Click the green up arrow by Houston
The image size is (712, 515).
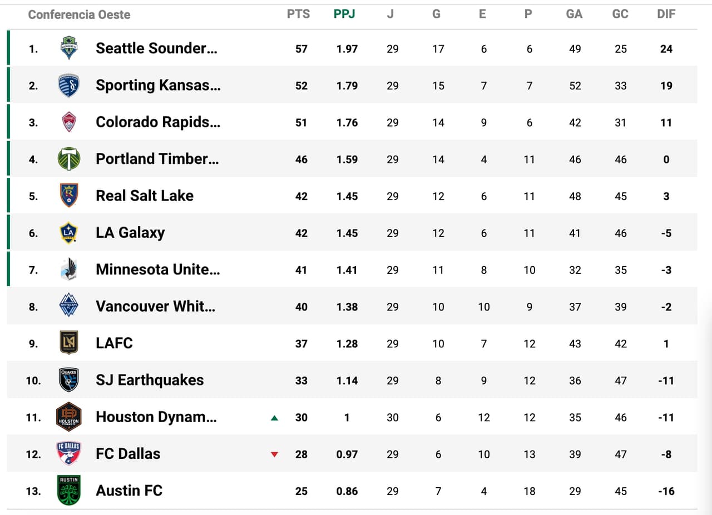point(274,418)
